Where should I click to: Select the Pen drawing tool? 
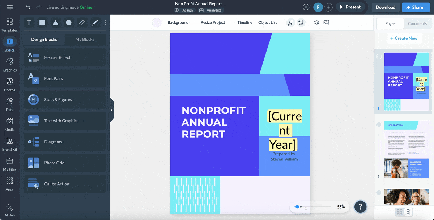click(95, 22)
